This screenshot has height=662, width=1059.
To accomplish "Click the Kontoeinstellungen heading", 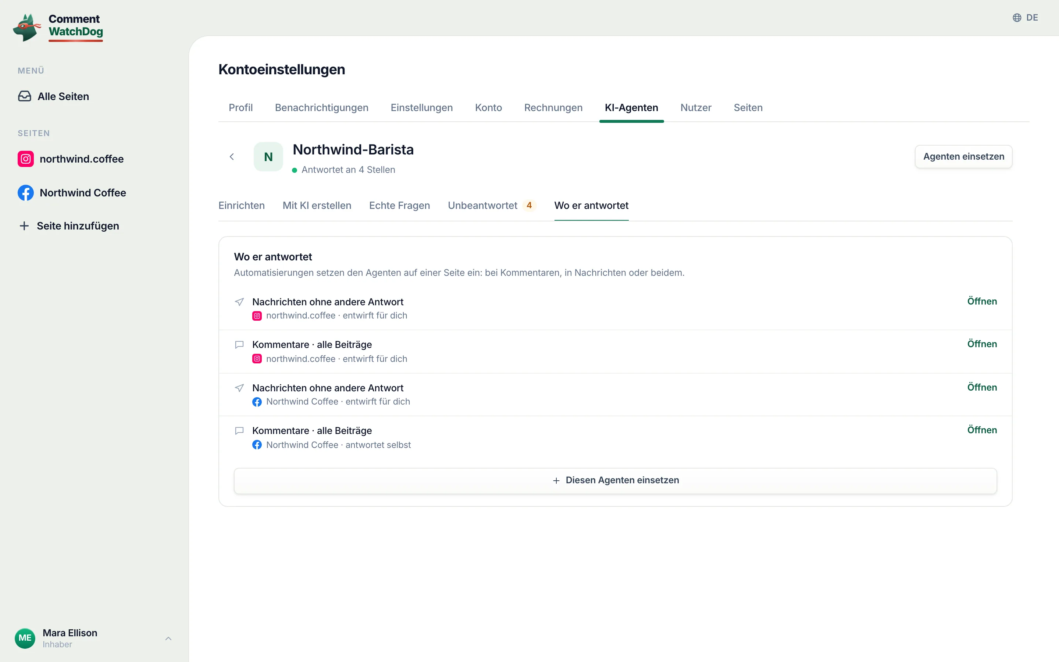I will (x=281, y=70).
